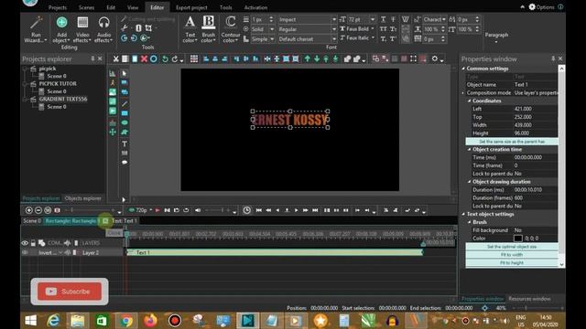Toggle the grid display icon
This screenshot has width=586, height=329.
pyautogui.click(x=194, y=58)
